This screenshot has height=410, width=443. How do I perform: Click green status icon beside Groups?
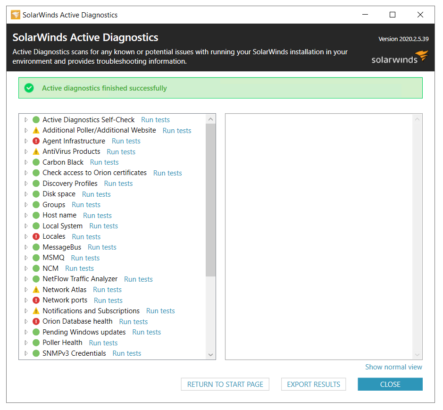36,205
